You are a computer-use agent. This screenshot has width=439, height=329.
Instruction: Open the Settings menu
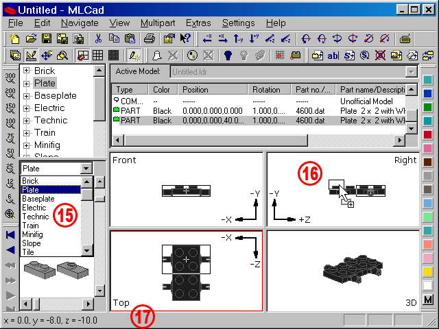238,23
